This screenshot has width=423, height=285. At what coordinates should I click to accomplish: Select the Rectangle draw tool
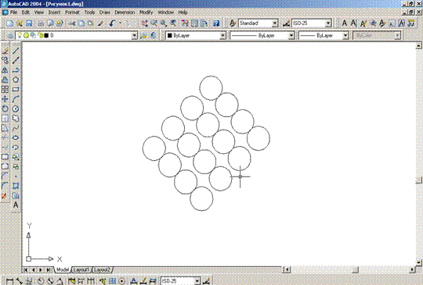[x=16, y=90]
